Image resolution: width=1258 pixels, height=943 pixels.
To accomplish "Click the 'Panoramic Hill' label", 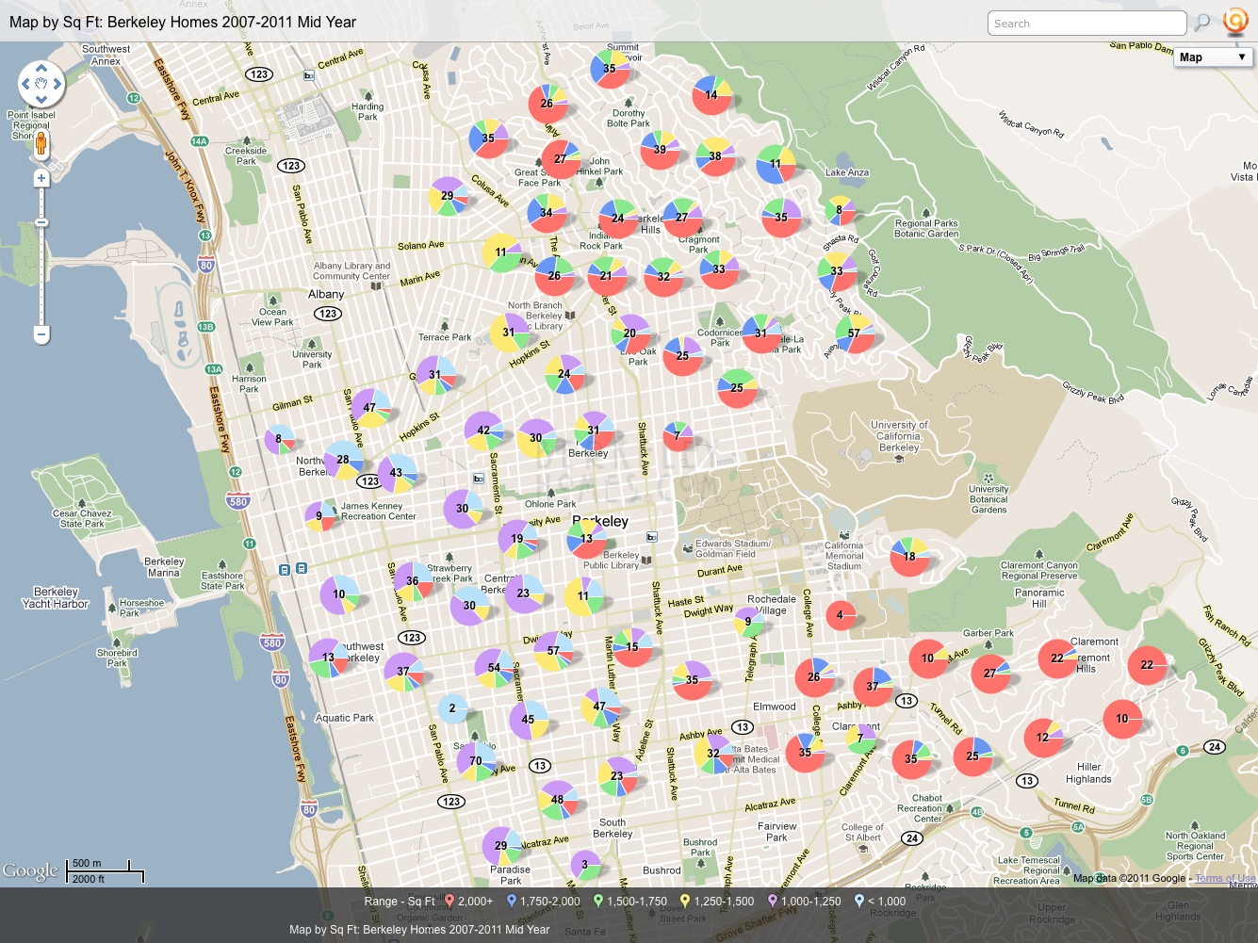I will (1039, 598).
